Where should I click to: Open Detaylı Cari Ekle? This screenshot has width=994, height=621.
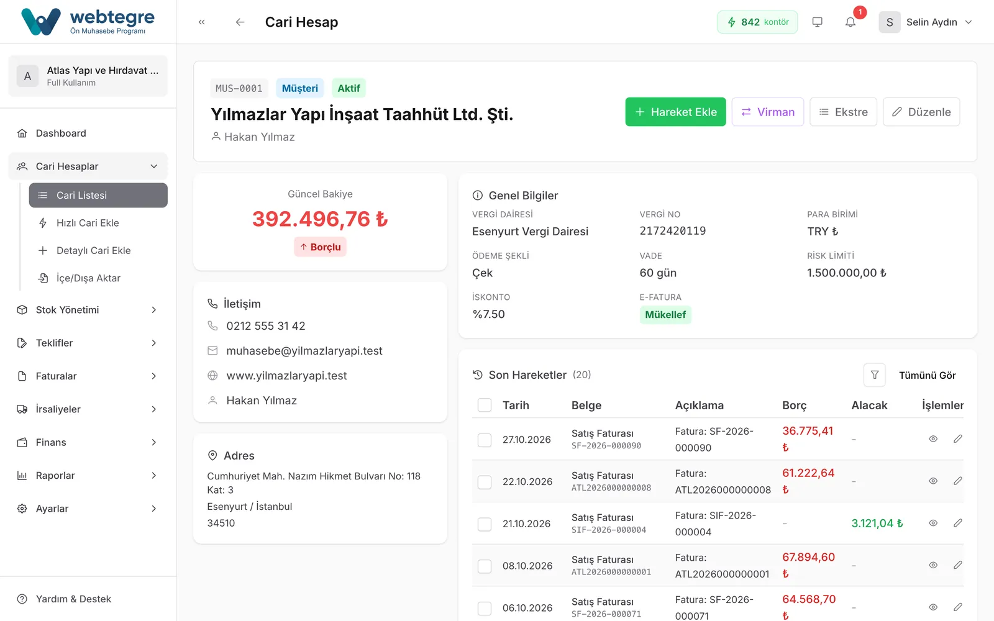click(98, 250)
